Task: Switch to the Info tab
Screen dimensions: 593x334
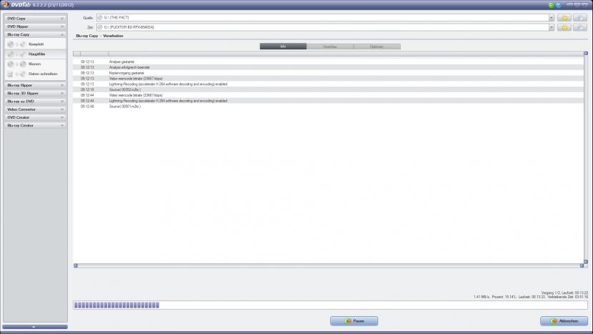Action: pos(283,46)
